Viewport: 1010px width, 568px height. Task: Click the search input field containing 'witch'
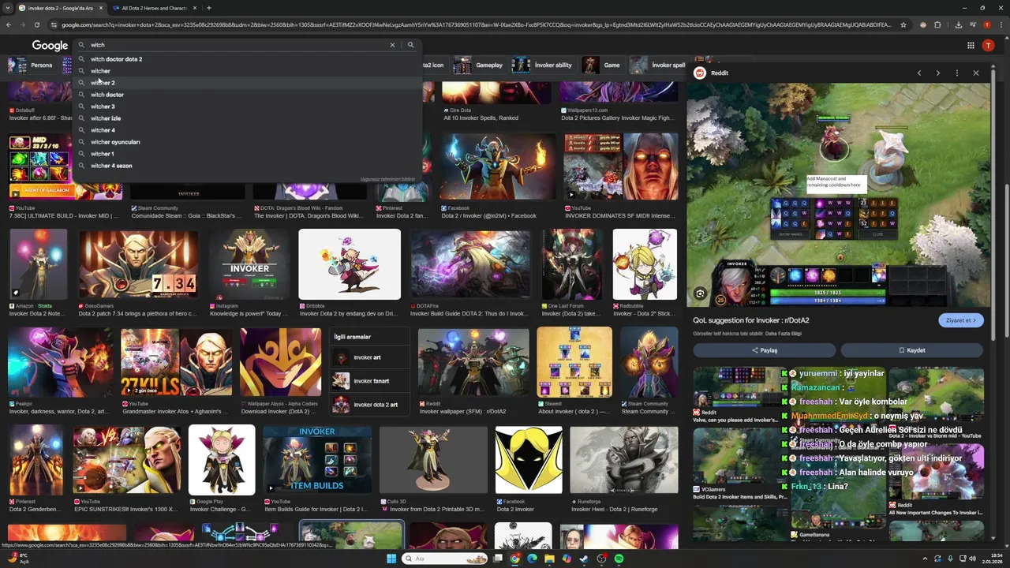point(237,45)
